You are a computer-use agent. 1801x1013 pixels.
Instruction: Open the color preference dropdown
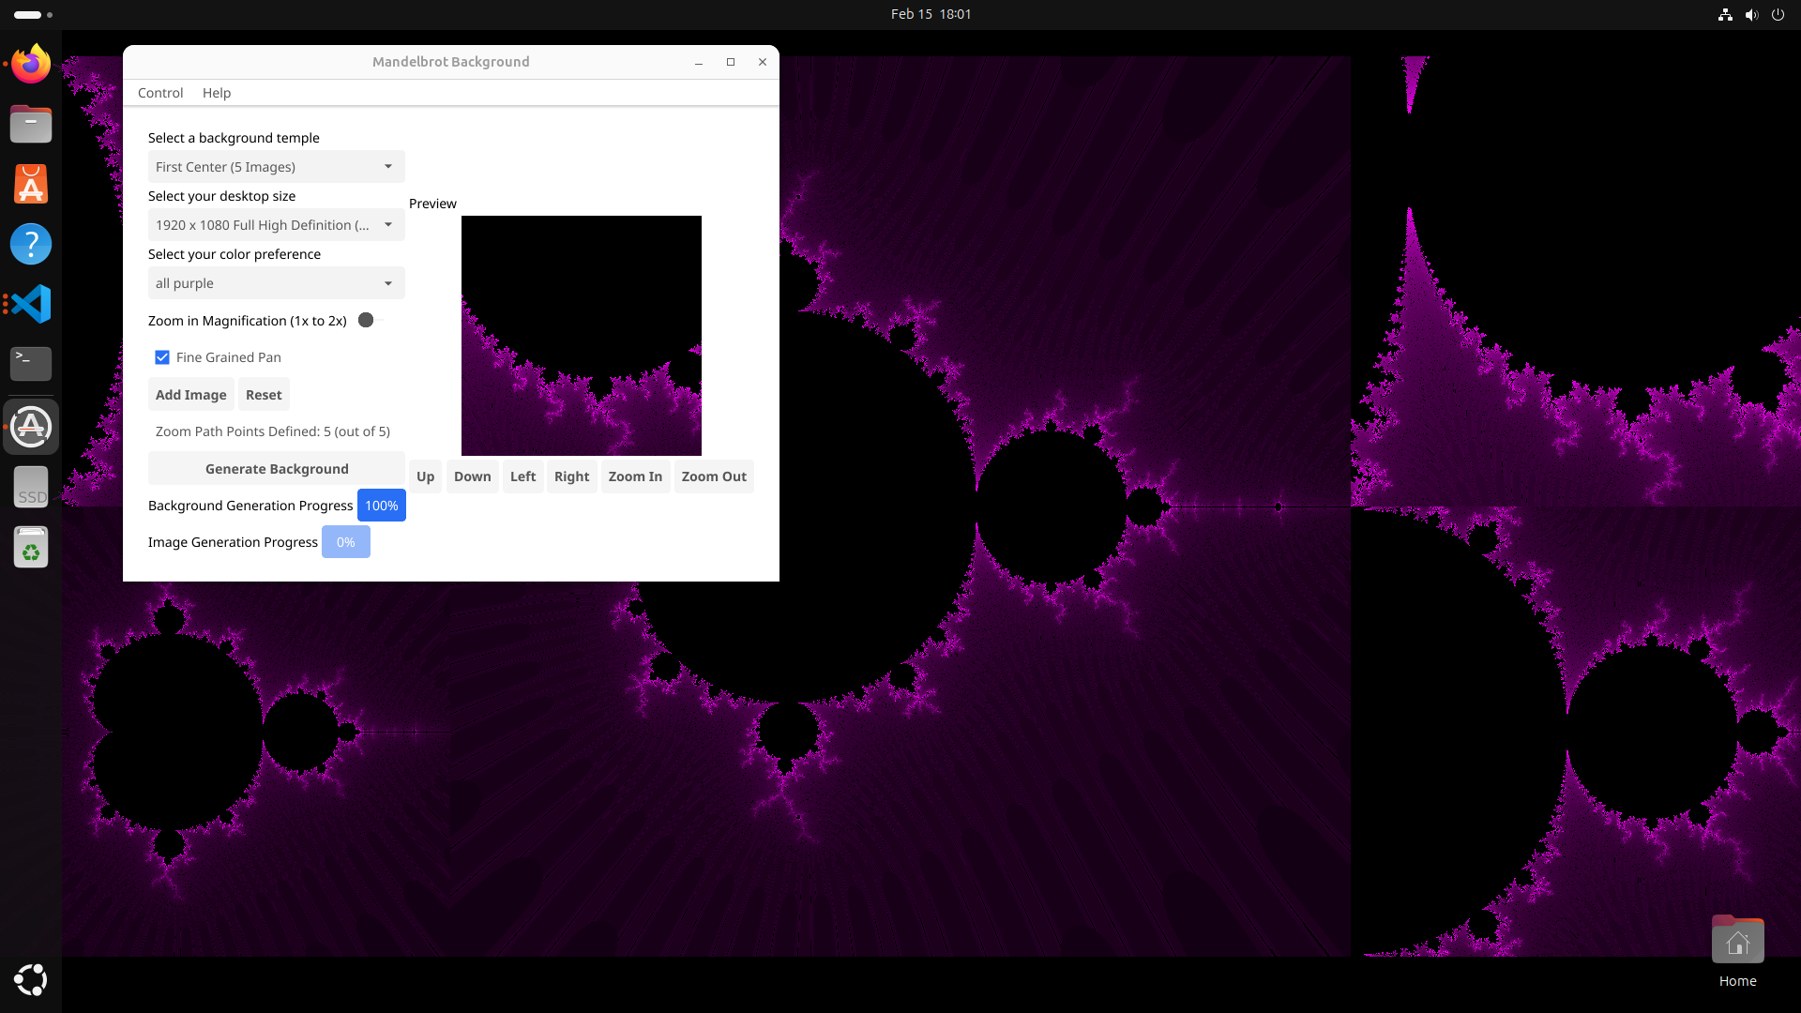tap(277, 283)
